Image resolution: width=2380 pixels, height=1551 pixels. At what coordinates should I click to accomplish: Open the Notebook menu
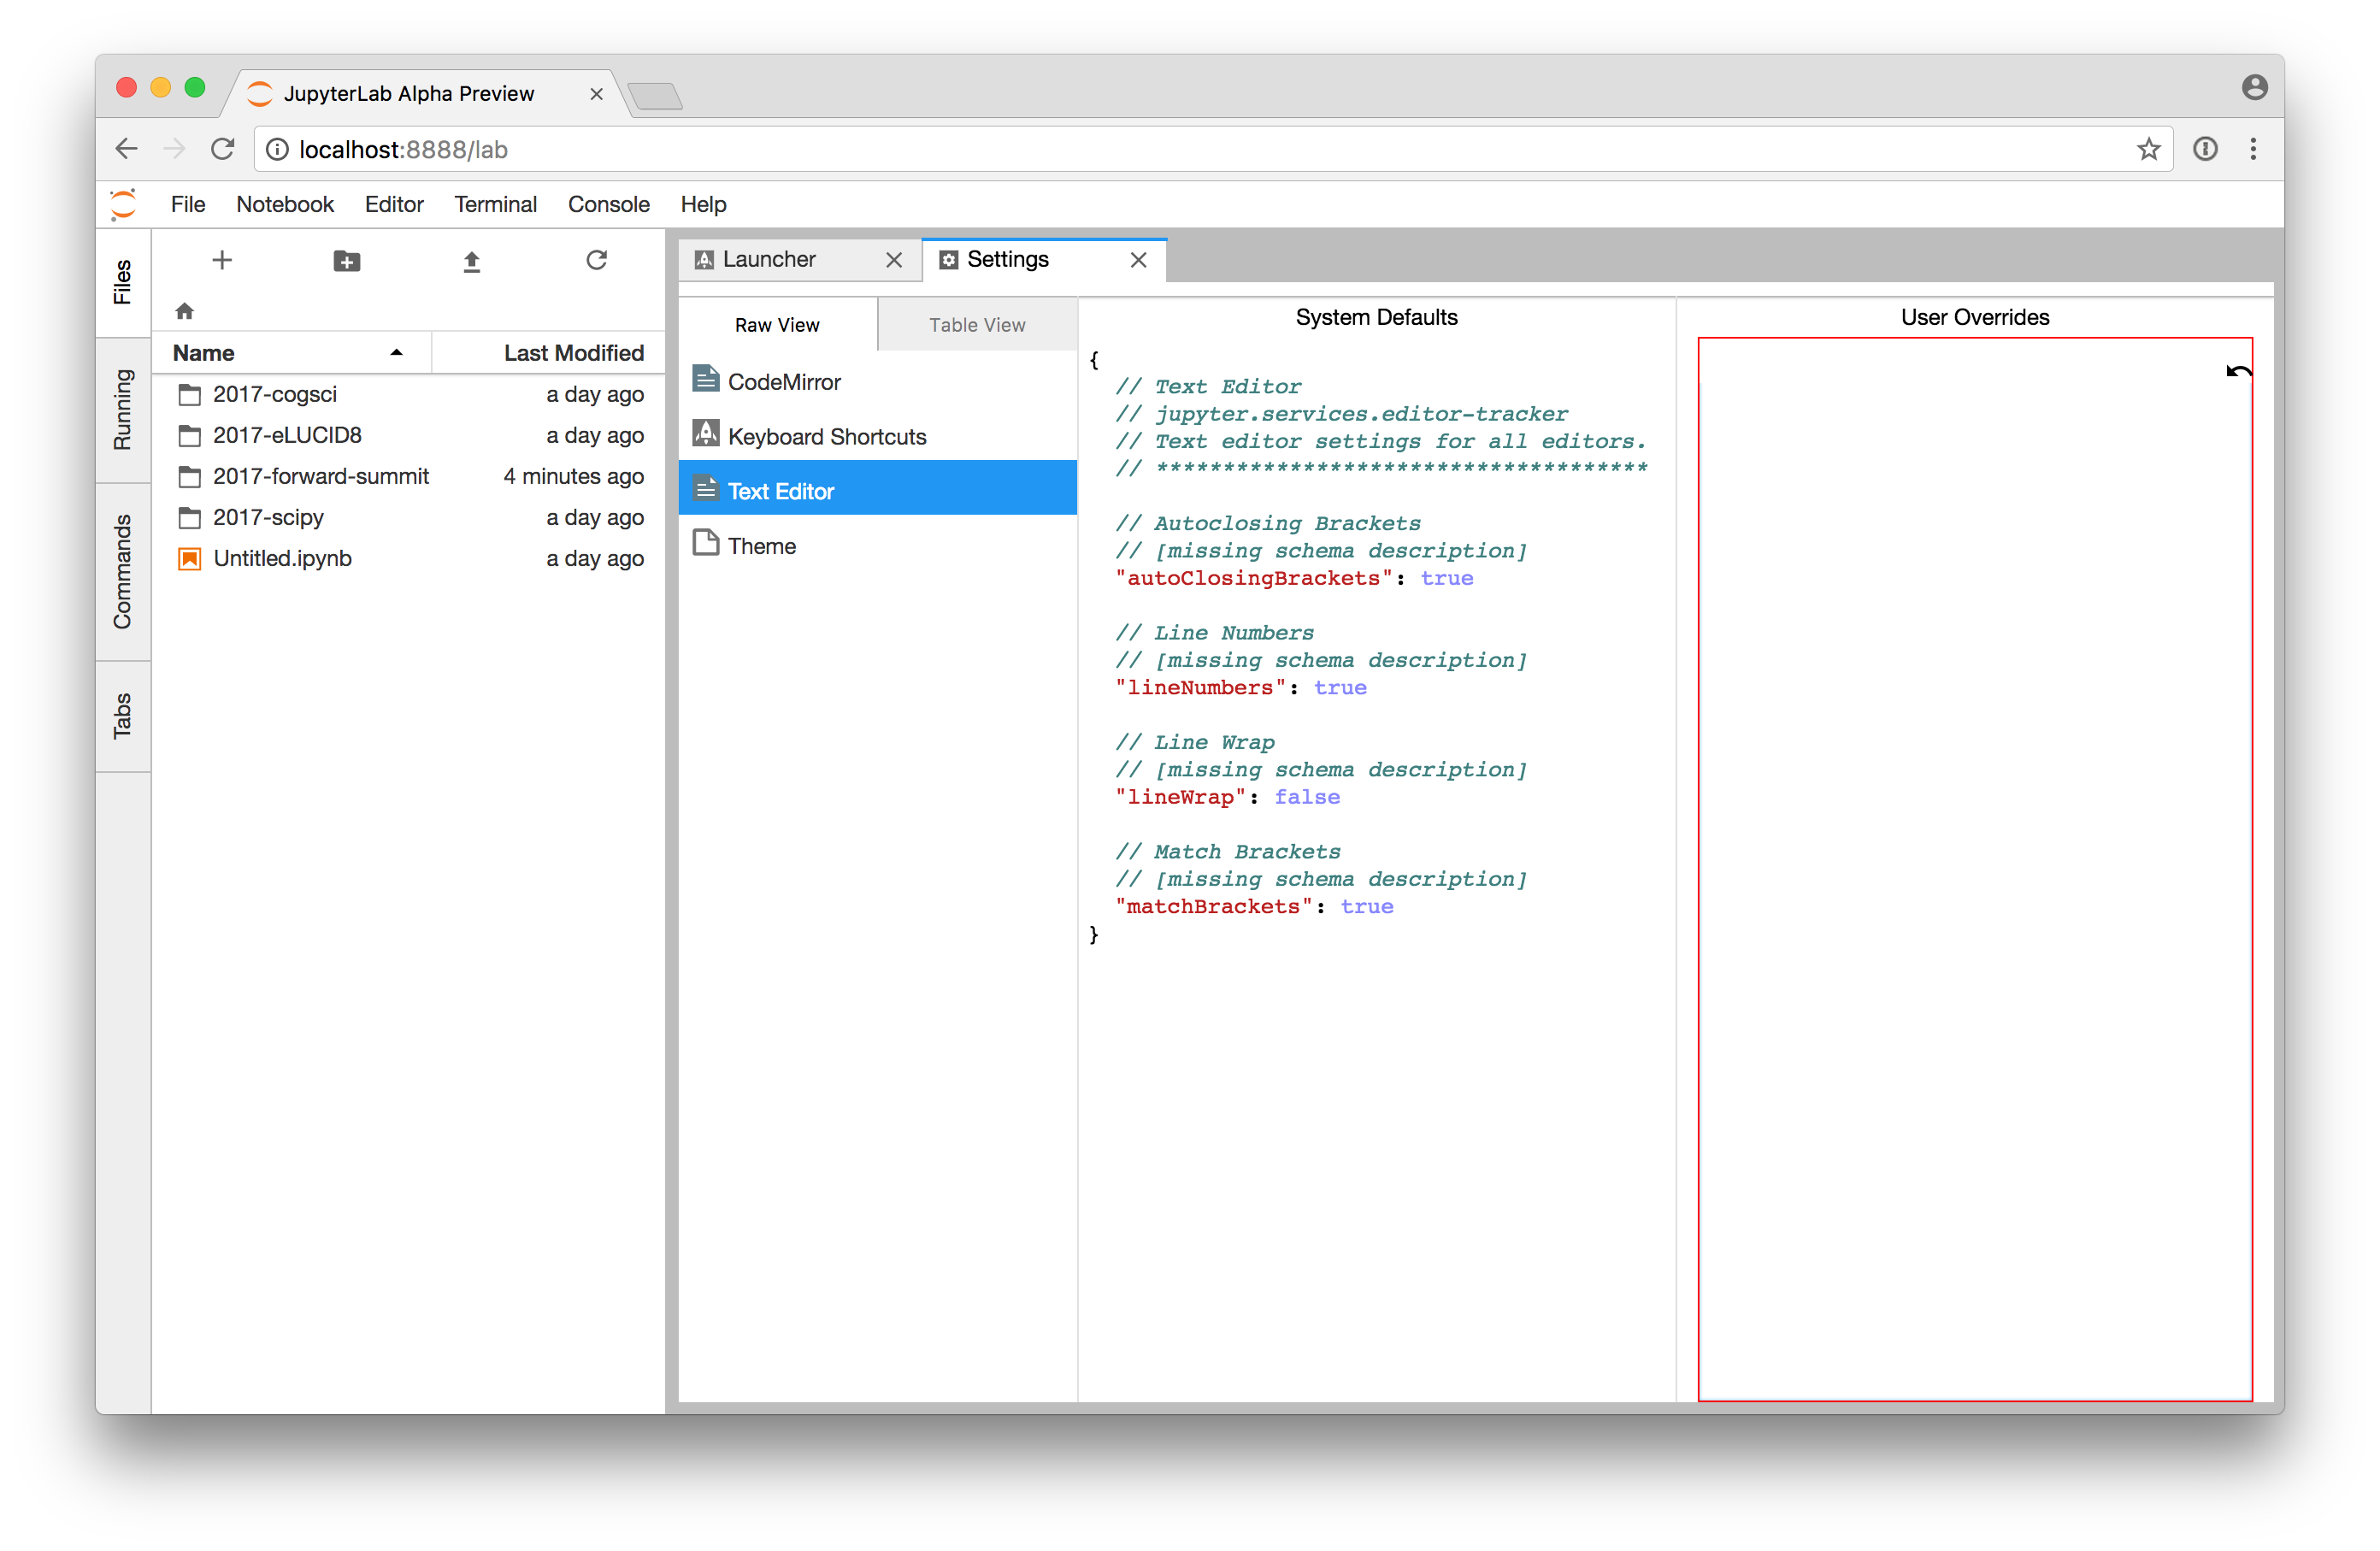(x=285, y=204)
